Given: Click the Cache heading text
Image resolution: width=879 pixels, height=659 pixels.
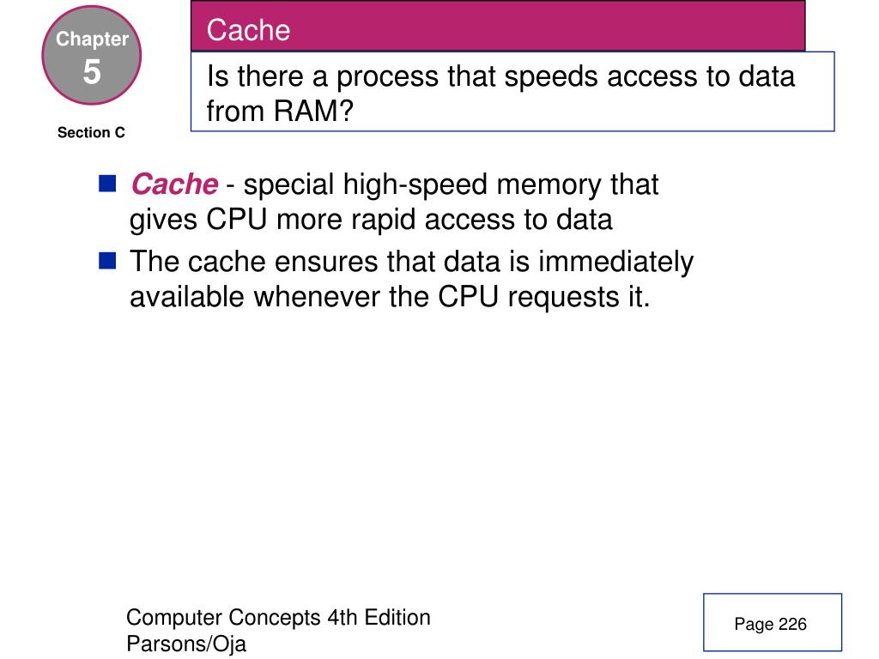Looking at the screenshot, I should coord(248,30).
